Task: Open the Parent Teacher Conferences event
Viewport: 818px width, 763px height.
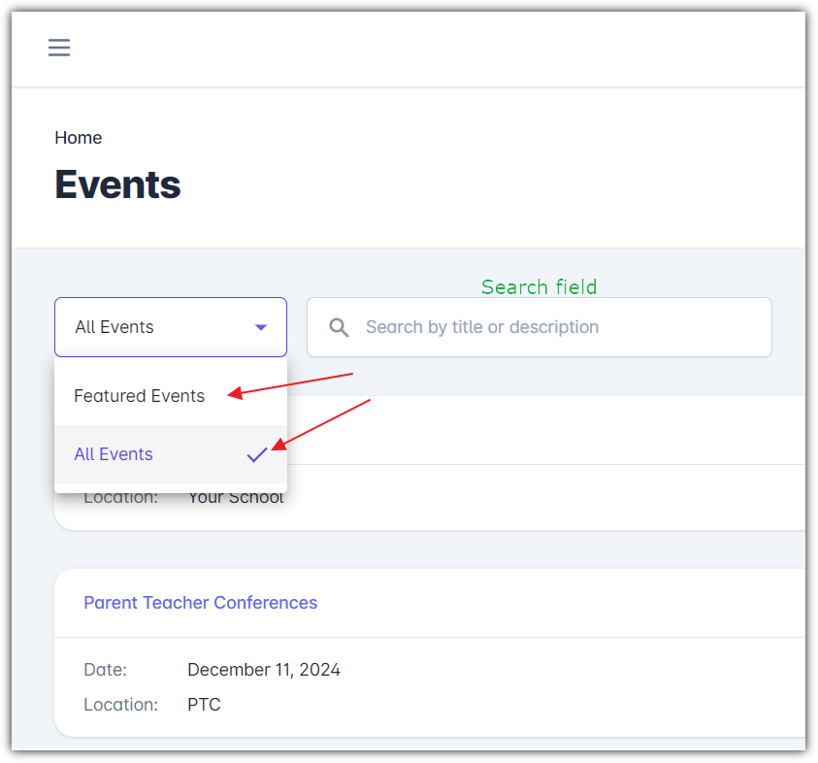Action: coord(200,603)
